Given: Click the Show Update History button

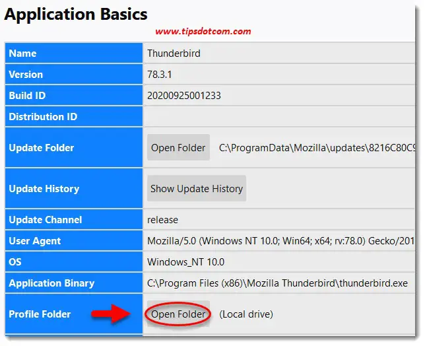Looking at the screenshot, I should pyautogui.click(x=197, y=188).
